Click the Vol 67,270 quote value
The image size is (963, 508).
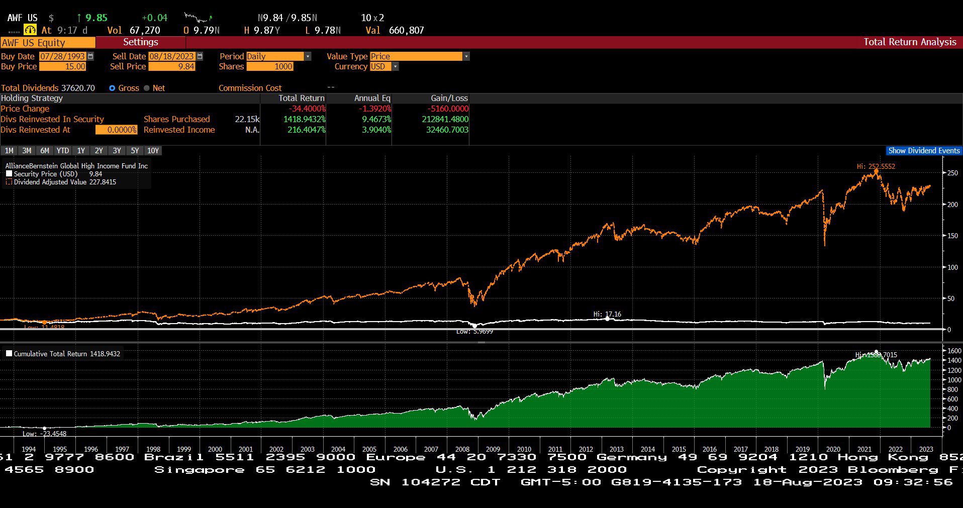134,30
